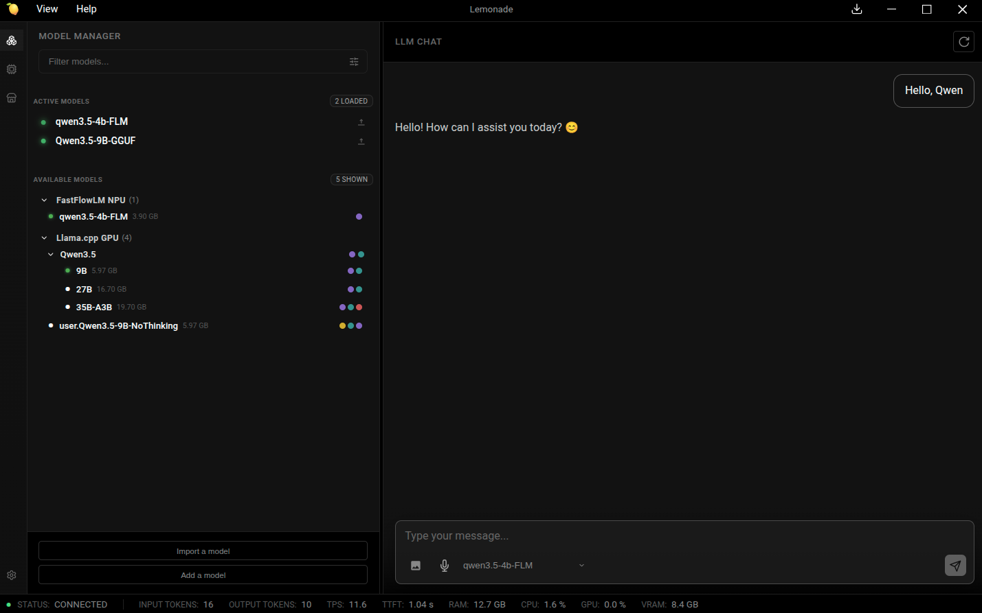Collapse the Llama.cpp GPU group

[x=44, y=238]
